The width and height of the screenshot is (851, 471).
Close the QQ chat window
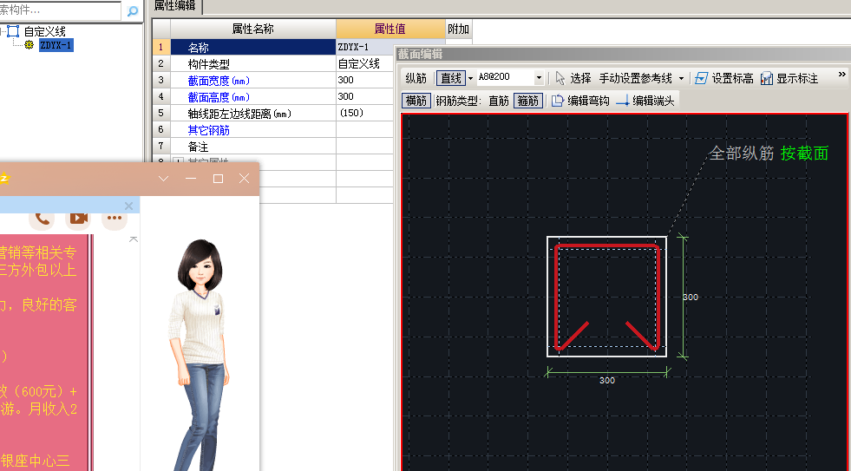(x=245, y=179)
